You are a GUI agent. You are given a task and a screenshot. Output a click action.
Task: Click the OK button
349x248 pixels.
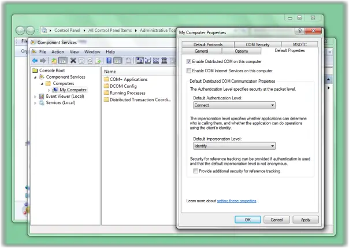[x=248, y=220]
